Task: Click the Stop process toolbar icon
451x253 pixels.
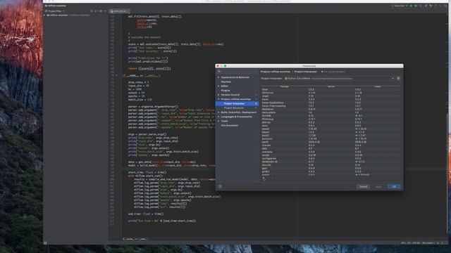Action: coord(421,6)
